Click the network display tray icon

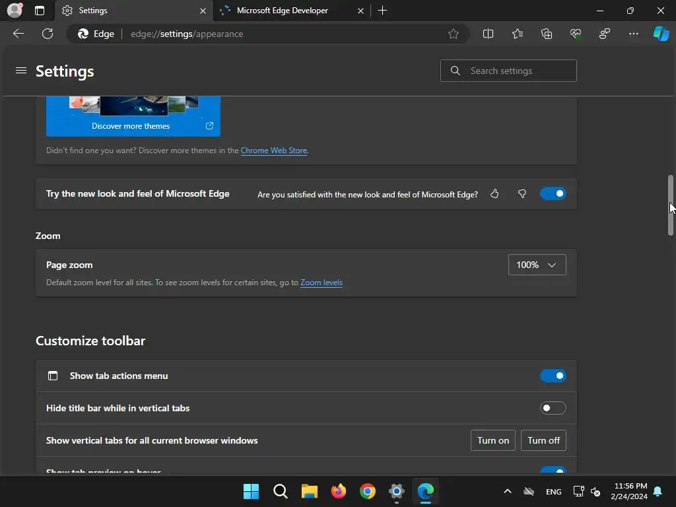tap(578, 491)
